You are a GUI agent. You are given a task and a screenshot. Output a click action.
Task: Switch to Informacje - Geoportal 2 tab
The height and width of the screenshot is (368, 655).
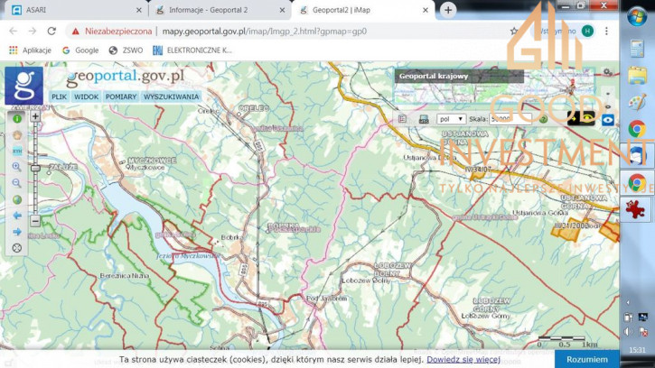click(x=220, y=10)
